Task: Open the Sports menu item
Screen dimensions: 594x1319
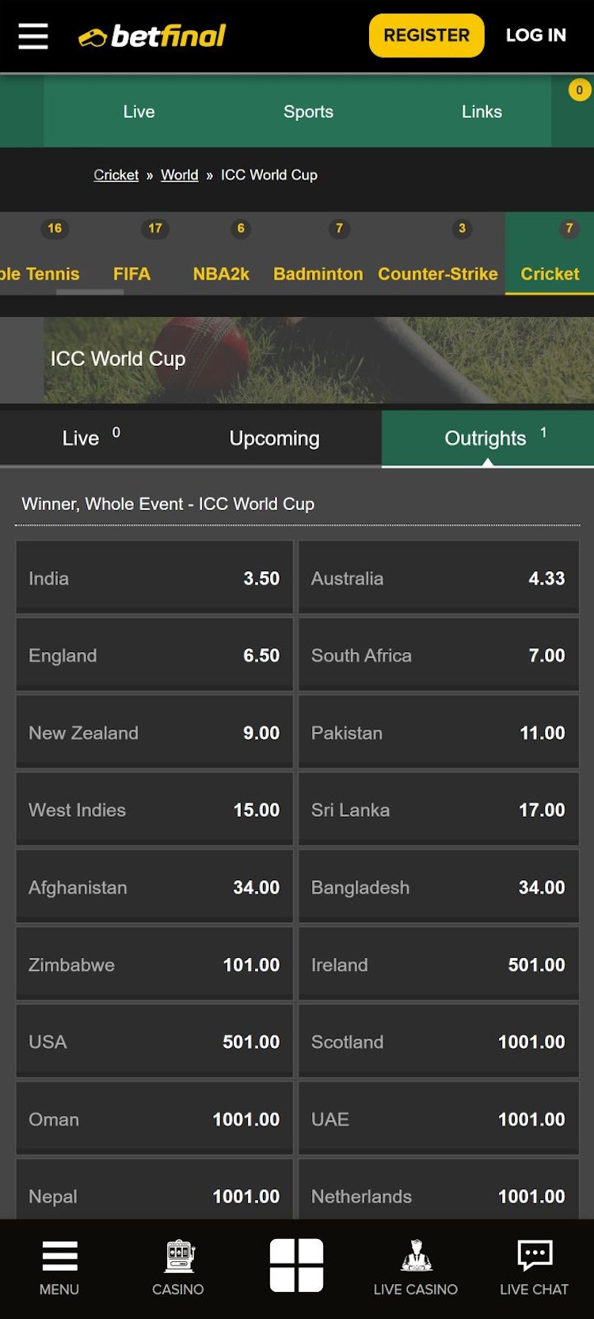Action: pyautogui.click(x=308, y=112)
